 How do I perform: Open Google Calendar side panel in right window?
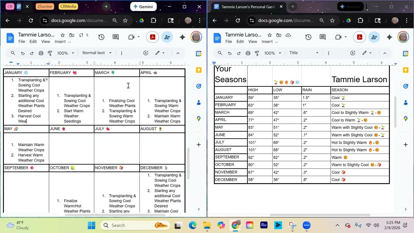(x=406, y=54)
